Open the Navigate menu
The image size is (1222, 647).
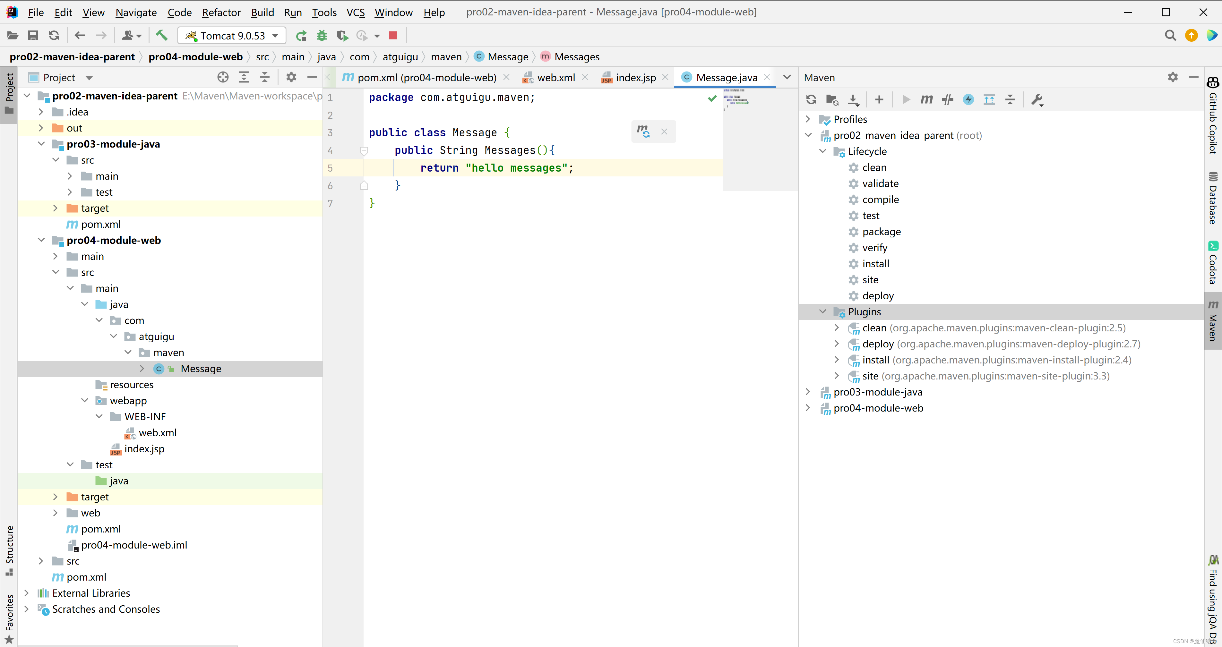click(136, 12)
